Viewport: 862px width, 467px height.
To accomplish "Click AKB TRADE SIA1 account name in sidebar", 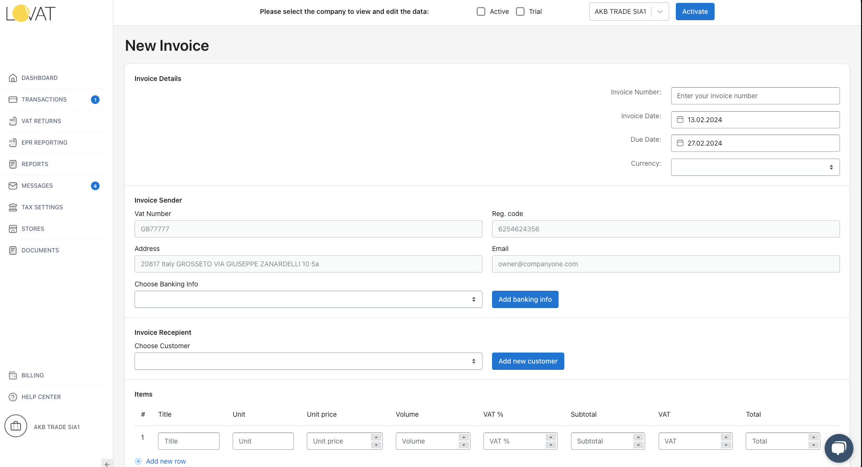I will [x=57, y=427].
